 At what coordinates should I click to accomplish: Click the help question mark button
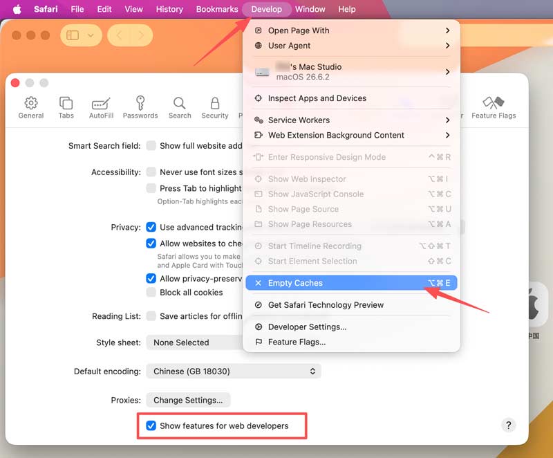pyautogui.click(x=508, y=425)
